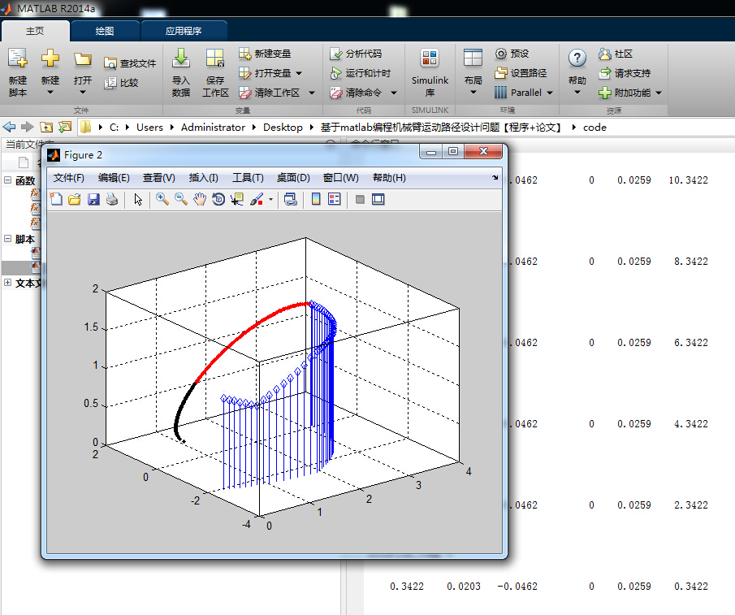The image size is (735, 615).
Task: Select the Data Cursor tool
Action: [x=237, y=200]
